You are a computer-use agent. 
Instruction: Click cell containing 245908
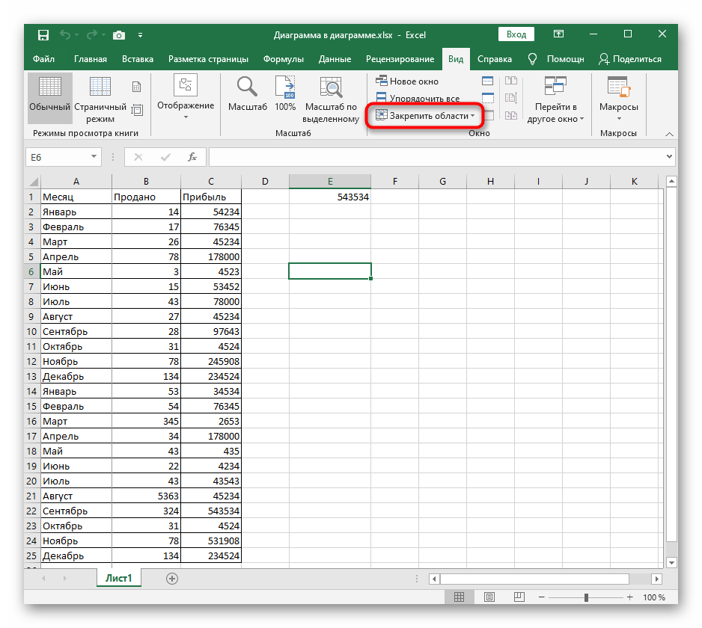pos(211,361)
